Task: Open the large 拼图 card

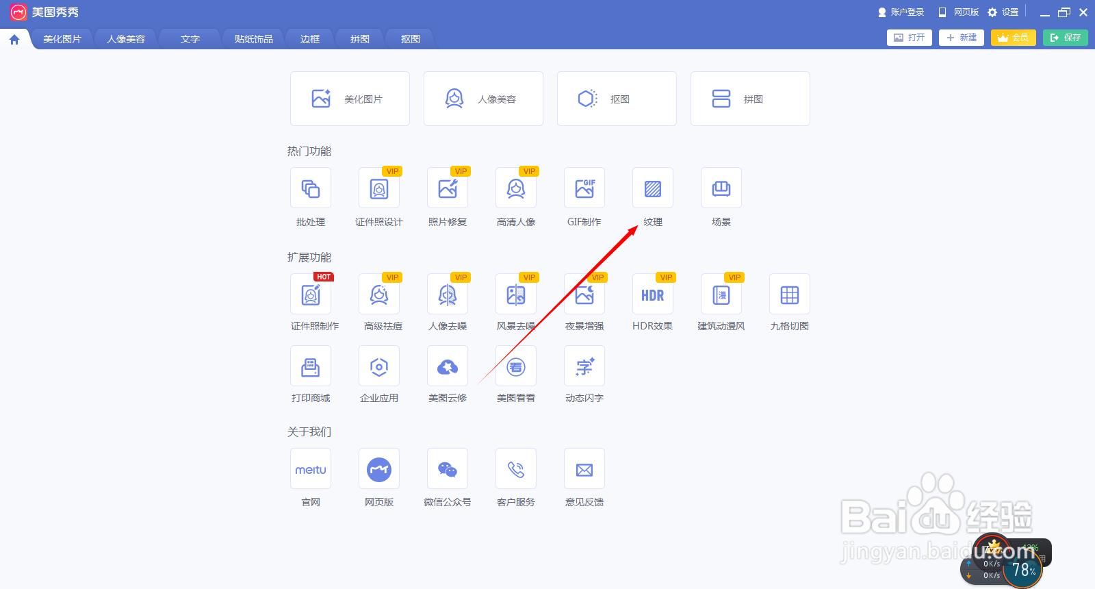Action: click(x=750, y=99)
